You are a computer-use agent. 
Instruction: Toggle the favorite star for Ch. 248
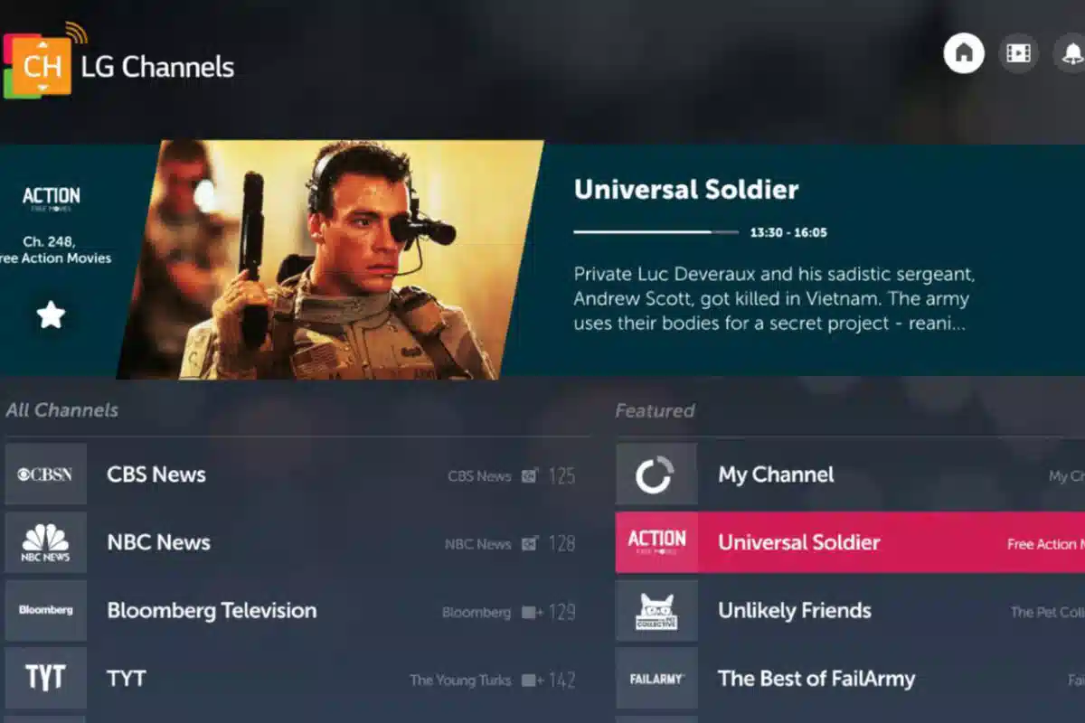[51, 315]
